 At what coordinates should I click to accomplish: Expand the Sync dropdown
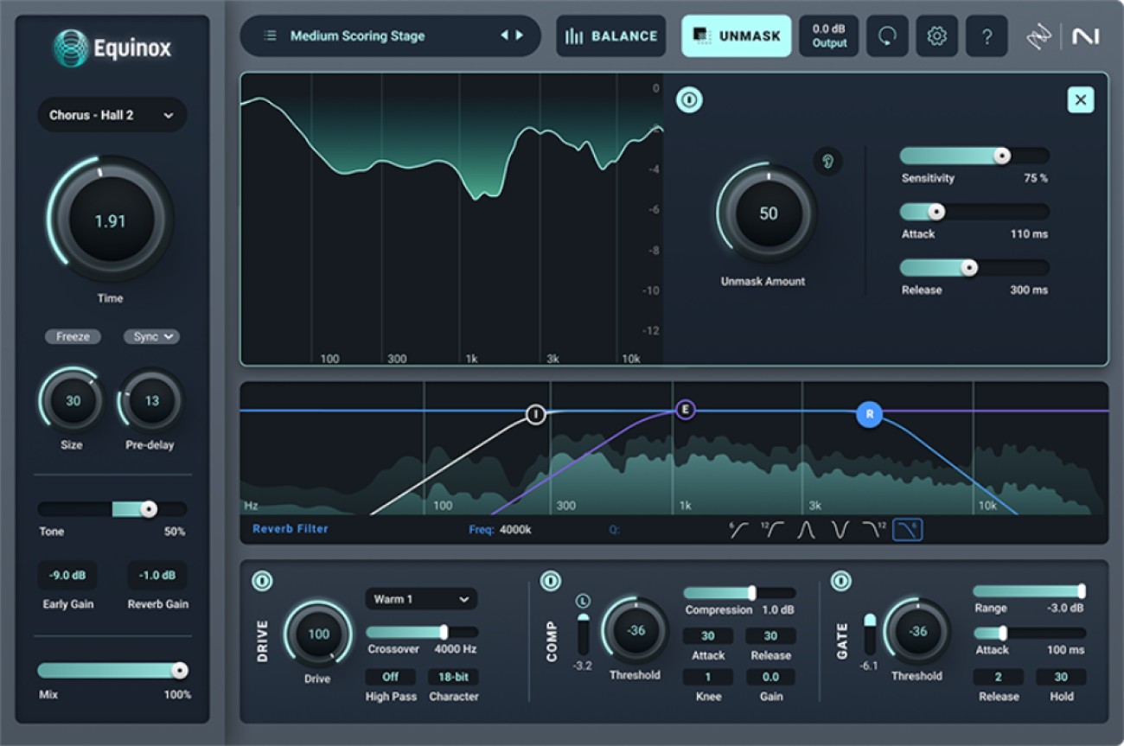click(x=151, y=336)
